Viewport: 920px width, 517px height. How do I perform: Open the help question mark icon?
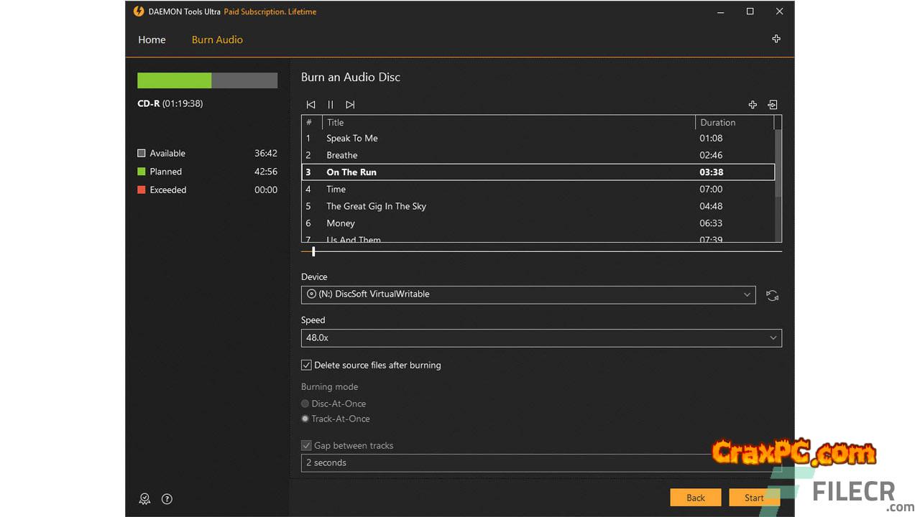167,499
